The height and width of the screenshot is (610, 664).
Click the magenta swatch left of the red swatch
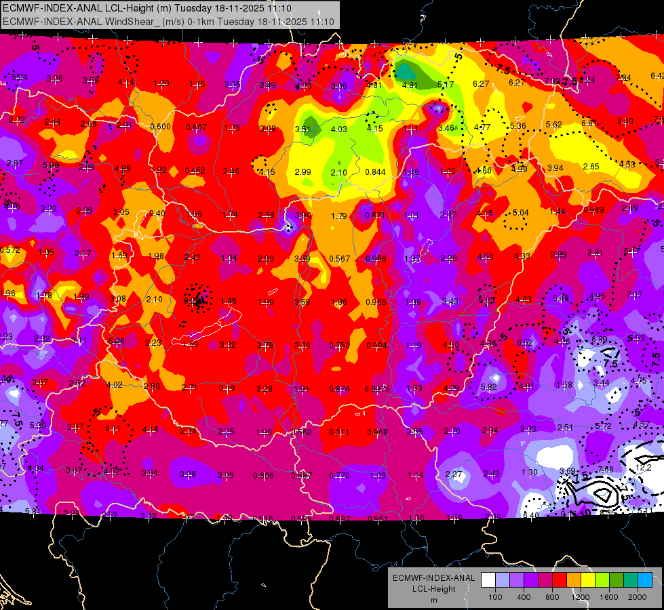[545, 580]
